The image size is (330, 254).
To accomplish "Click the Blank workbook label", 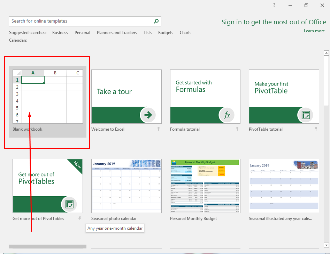I will click(28, 129).
